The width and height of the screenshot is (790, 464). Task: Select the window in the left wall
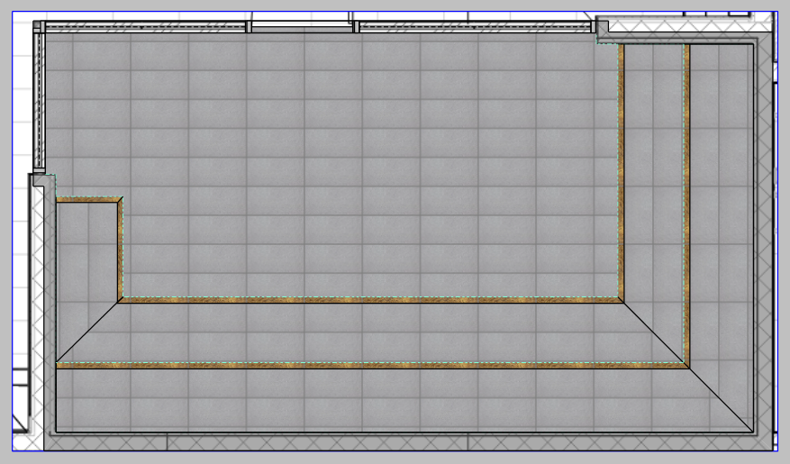click(39, 100)
